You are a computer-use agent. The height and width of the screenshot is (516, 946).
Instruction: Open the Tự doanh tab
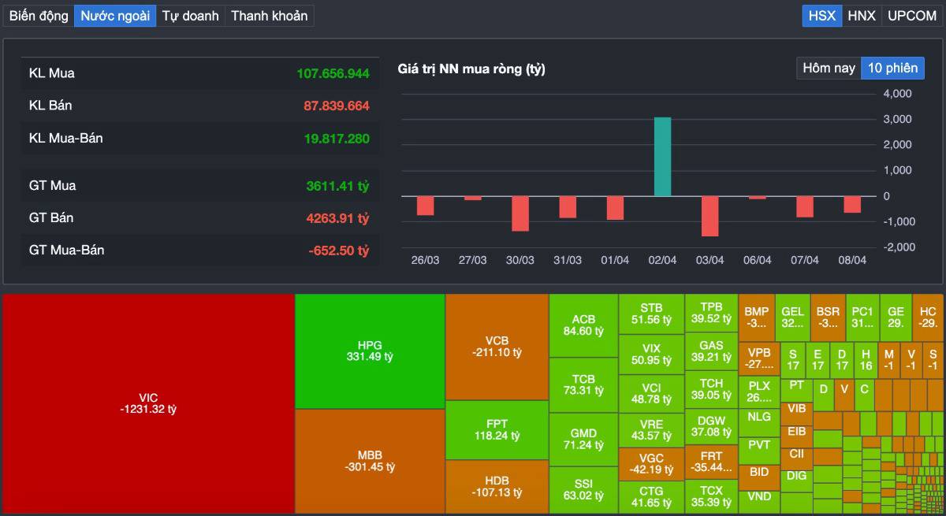[x=190, y=16]
